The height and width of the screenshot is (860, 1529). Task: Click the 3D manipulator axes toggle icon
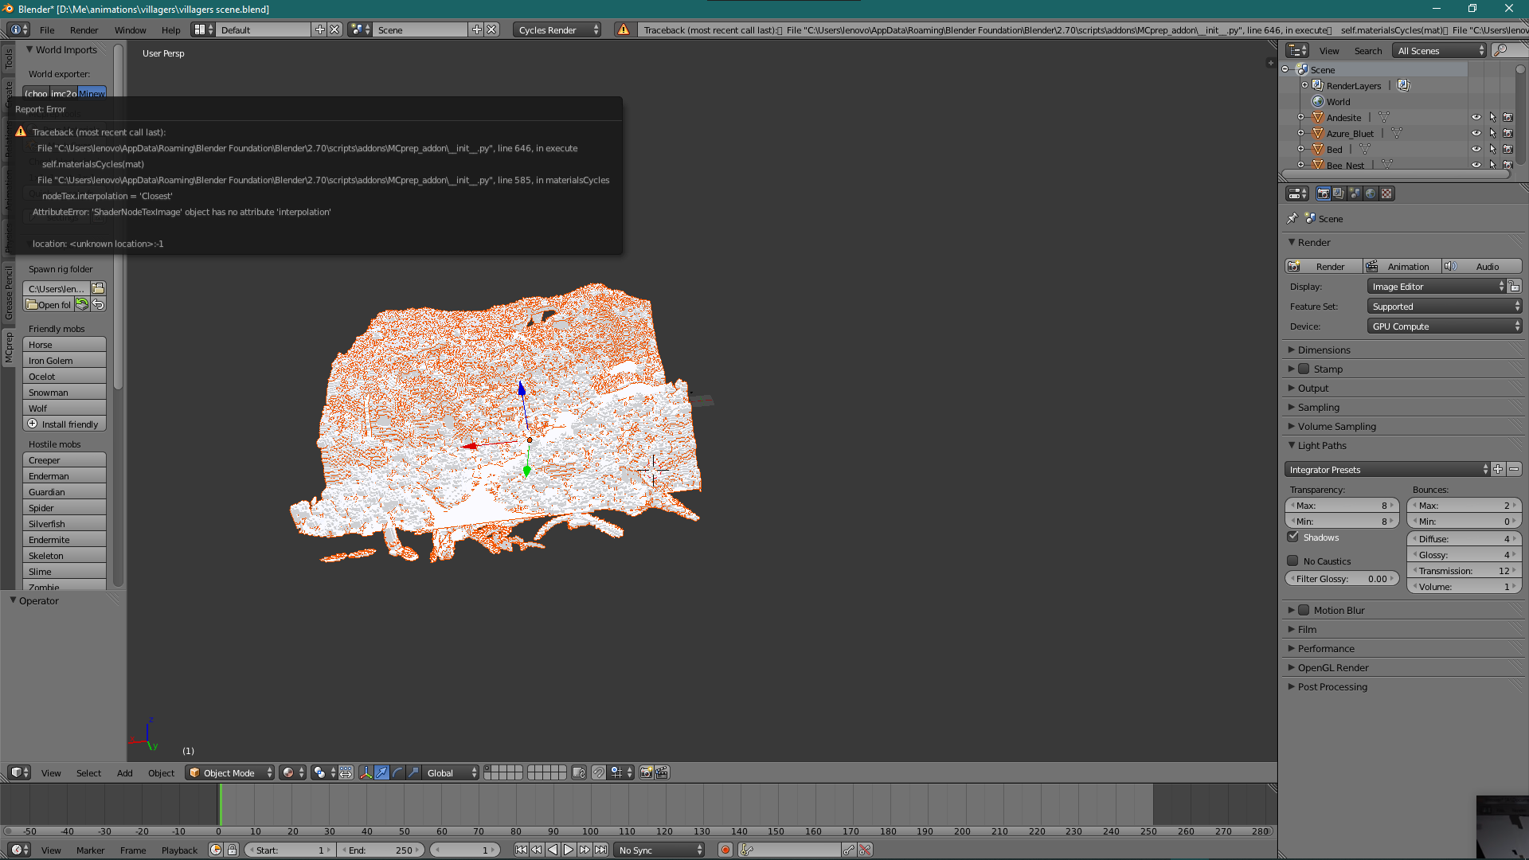pos(366,772)
